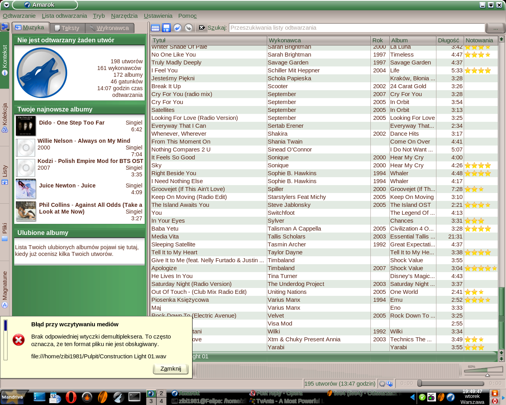This screenshot has width=506, height=405.
Task: Open the advanced filter '...' button
Action: [x=495, y=28]
